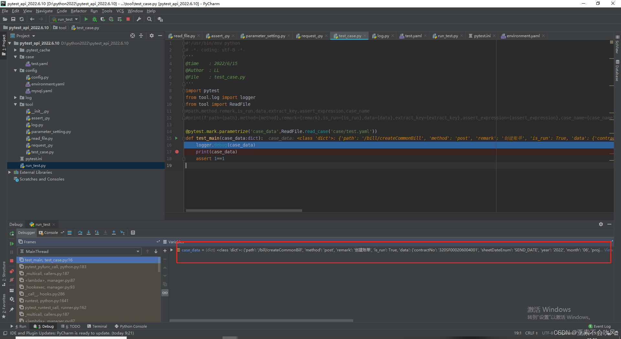Image resolution: width=621 pixels, height=339 pixels.
Task: Toggle the 7: Structure side panel
Action: 4,274
